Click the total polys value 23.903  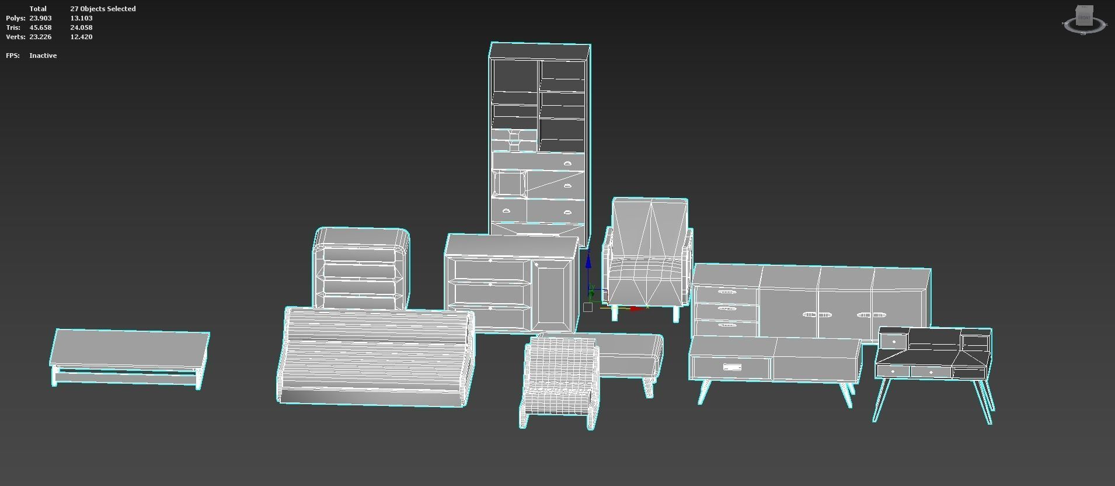pos(40,18)
